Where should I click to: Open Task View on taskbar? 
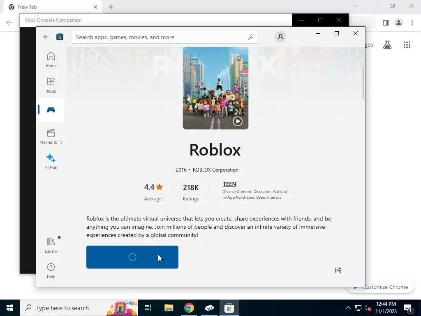148,308
